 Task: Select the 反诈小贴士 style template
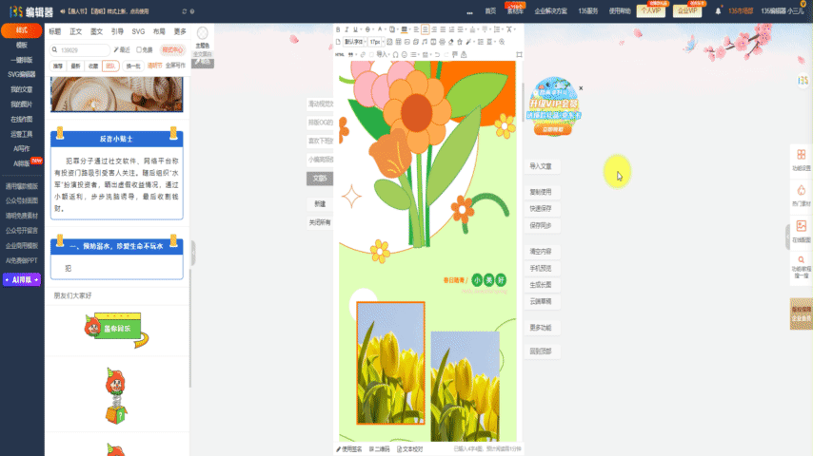pyautogui.click(x=117, y=174)
